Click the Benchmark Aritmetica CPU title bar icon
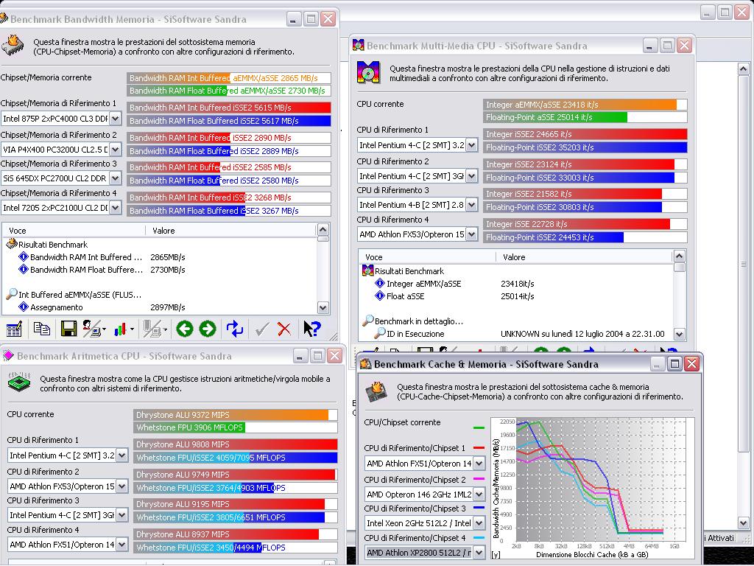Viewport: 754px width, 566px height. point(8,356)
